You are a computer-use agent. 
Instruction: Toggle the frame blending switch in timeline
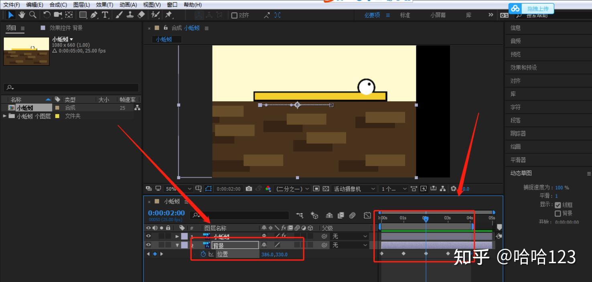point(341,216)
